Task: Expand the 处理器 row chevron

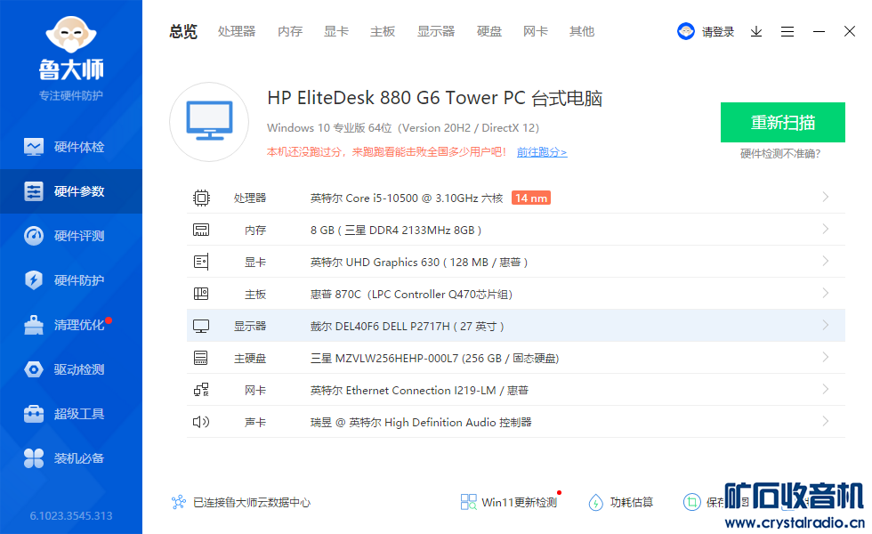Action: pos(826,197)
